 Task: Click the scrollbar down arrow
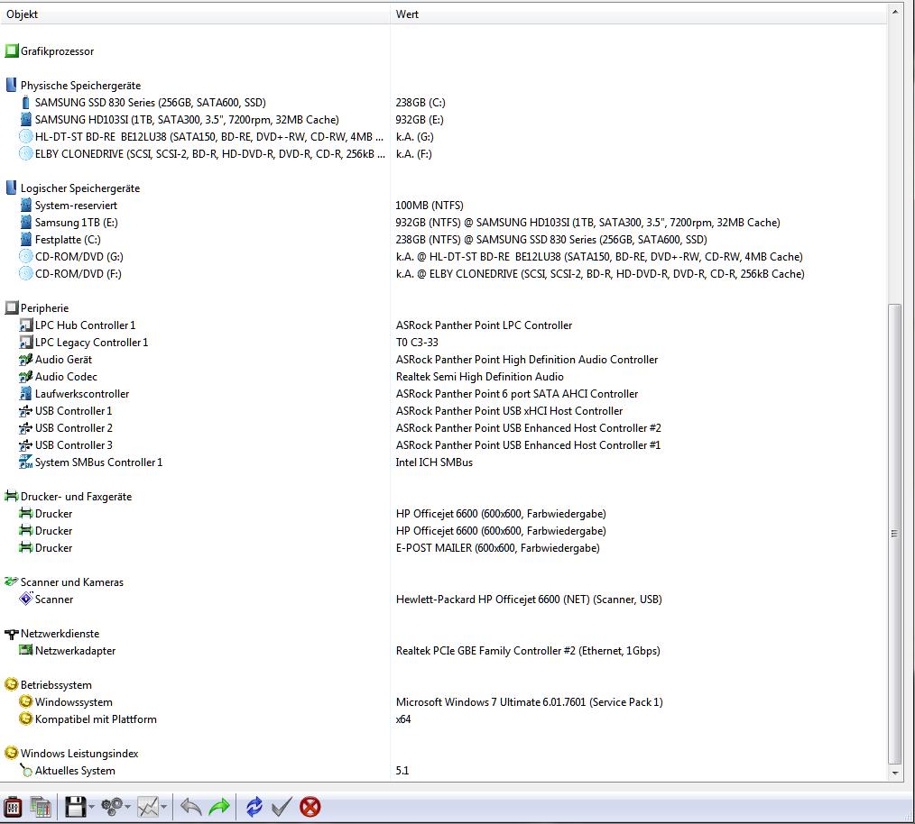coord(895,774)
